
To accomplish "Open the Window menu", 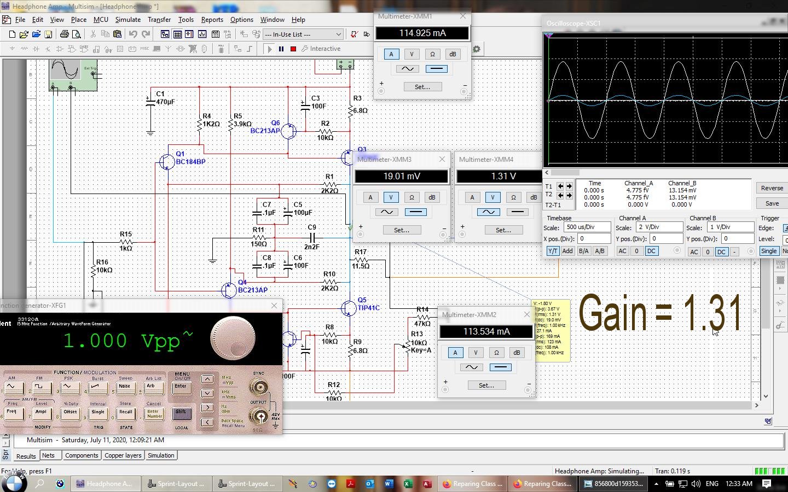I will (272, 20).
